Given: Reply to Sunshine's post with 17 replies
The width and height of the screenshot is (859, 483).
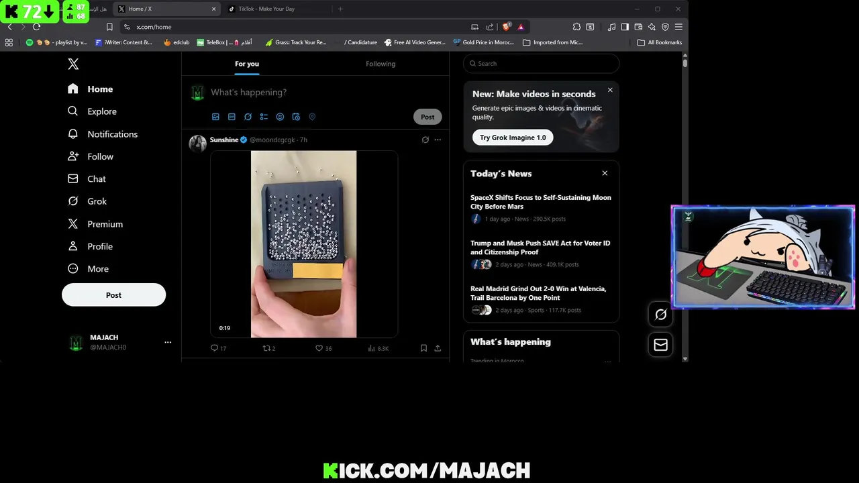Looking at the screenshot, I should point(218,348).
